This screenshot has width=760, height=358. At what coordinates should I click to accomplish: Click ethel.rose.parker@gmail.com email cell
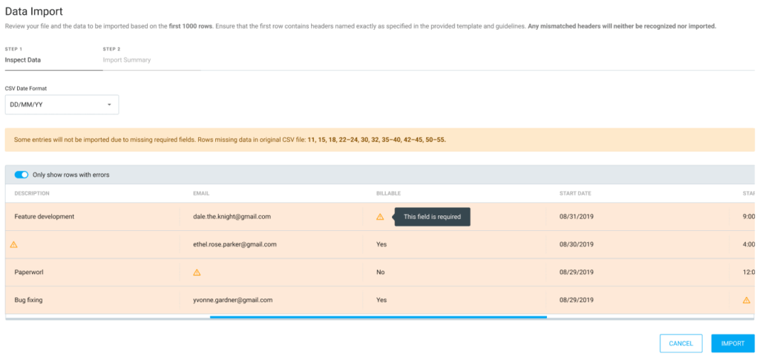(x=235, y=244)
